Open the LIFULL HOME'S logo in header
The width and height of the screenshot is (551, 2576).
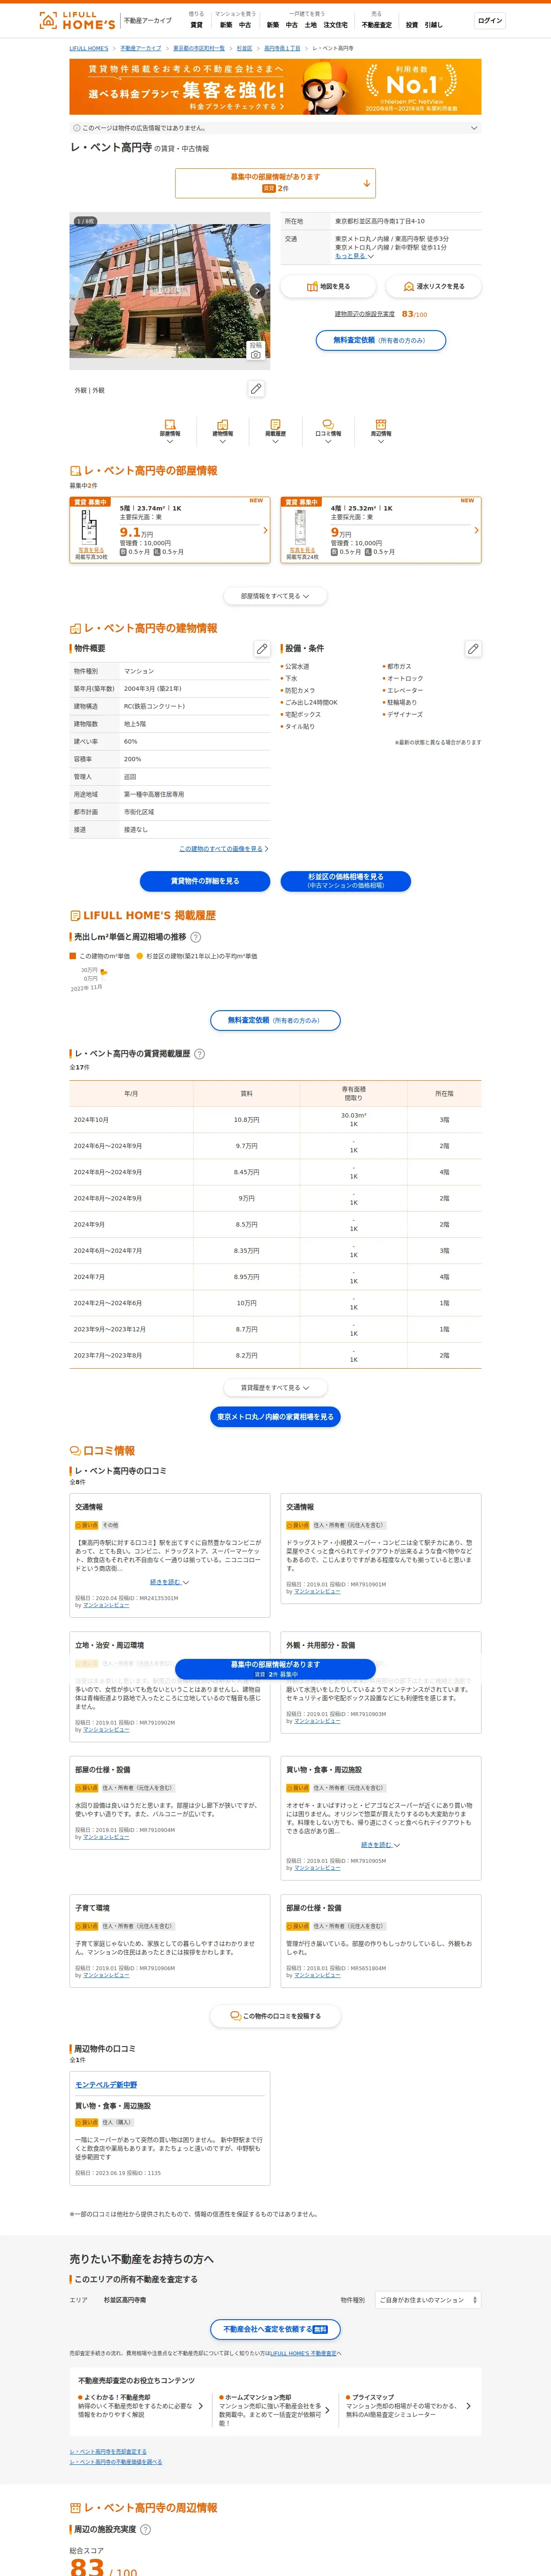pyautogui.click(x=77, y=20)
